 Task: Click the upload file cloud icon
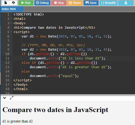click(x=13, y=3)
